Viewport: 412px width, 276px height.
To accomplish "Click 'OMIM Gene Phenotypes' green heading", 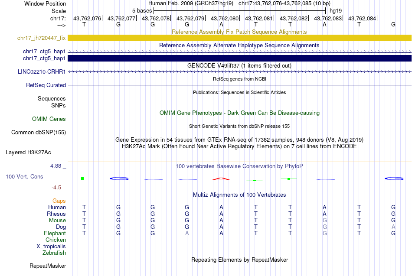I will [x=240, y=113].
